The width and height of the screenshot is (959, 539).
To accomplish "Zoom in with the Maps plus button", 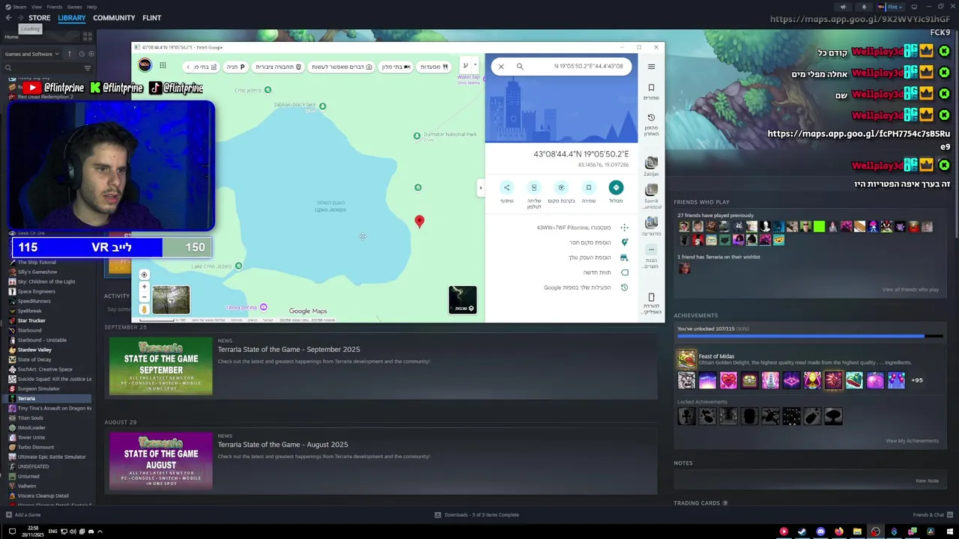I will 144,287.
